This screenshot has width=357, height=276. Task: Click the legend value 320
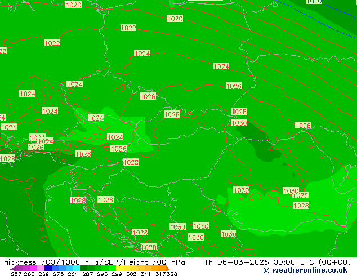(172, 274)
